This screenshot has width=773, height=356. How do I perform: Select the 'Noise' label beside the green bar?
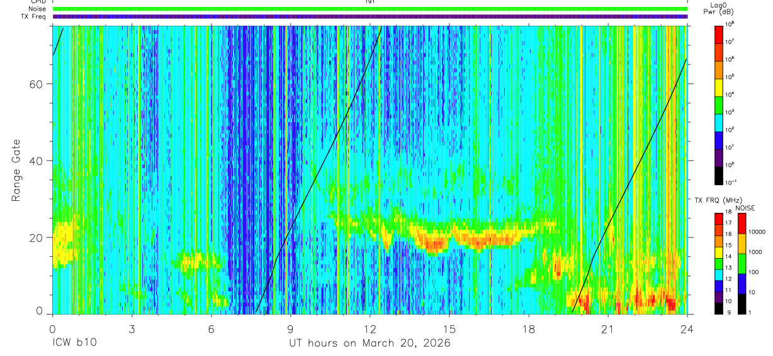click(x=37, y=9)
